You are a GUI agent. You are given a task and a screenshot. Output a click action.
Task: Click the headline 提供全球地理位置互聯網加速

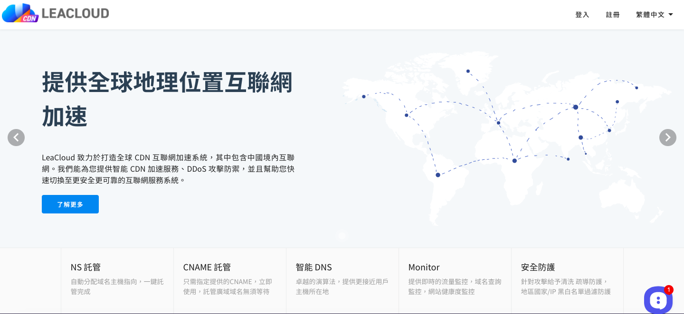click(167, 99)
